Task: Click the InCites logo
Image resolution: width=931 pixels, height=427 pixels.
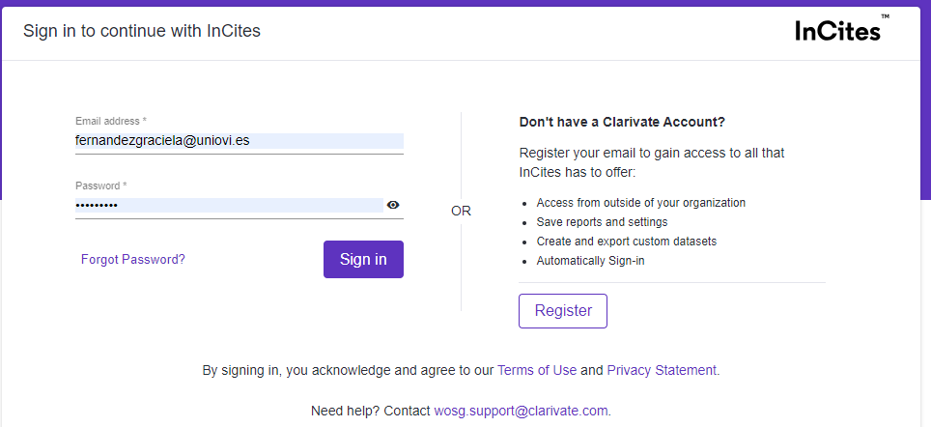Action: click(838, 31)
